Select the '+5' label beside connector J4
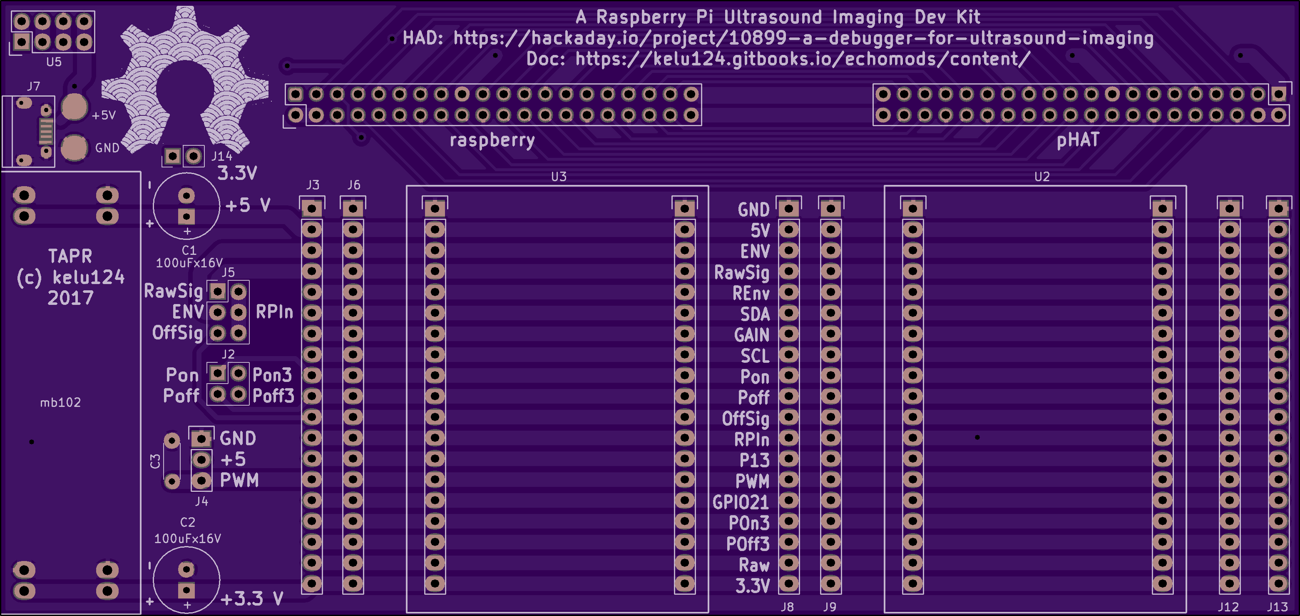This screenshot has width=1300, height=616. point(233,459)
